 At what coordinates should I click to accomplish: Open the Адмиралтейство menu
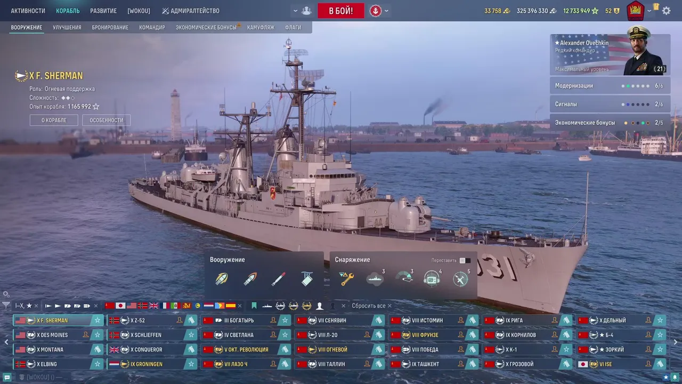click(x=191, y=11)
